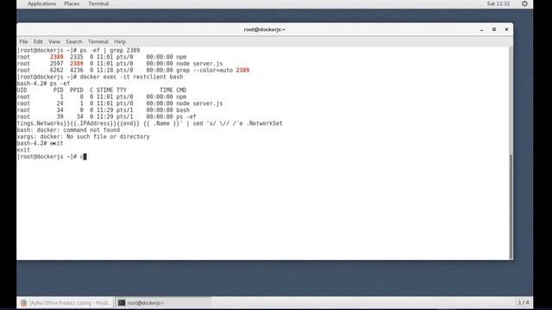The width and height of the screenshot is (552, 310).
Task: Open the Applications menu in top panel
Action: pos(42,3)
